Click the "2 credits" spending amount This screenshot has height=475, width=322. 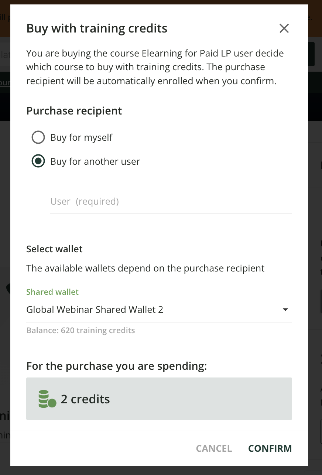pos(85,399)
